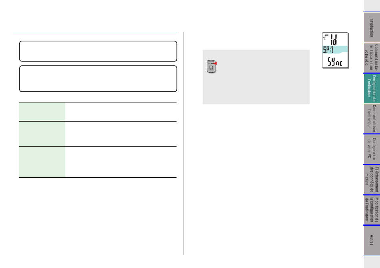Screen dimensions: 380x268
Task: Click the red arrow pointing at the device button
Action: 215,63
